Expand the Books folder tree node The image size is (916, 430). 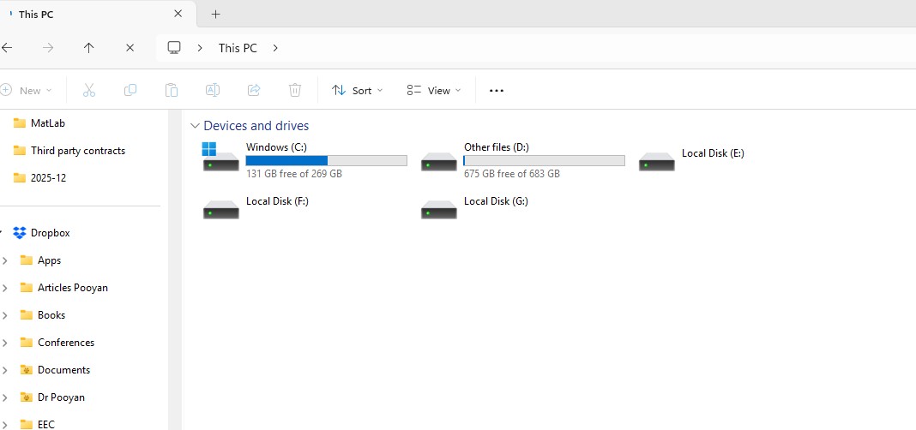tap(6, 315)
